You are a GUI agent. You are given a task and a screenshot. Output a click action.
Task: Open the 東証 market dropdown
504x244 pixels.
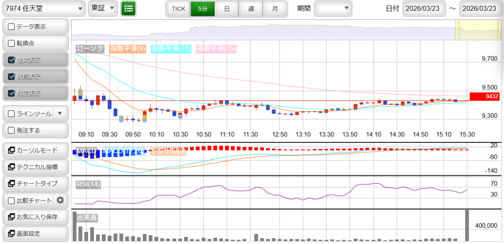click(x=103, y=8)
